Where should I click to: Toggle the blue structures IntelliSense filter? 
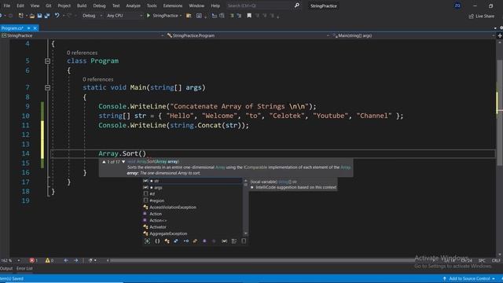(176, 241)
